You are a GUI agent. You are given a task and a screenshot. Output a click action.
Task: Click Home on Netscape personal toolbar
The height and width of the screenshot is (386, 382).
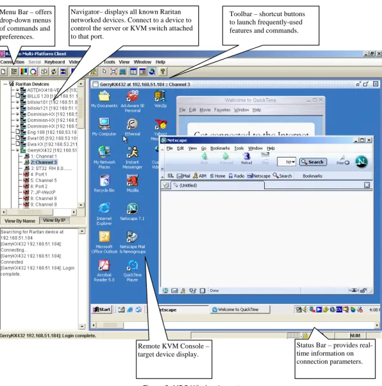pyautogui.click(x=217, y=176)
